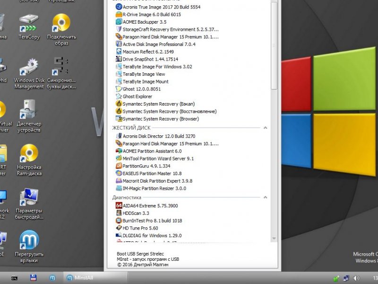The height and width of the screenshot is (284, 378).
Task: Launch EASEUS Partition Master icon
Action: (x=119, y=173)
